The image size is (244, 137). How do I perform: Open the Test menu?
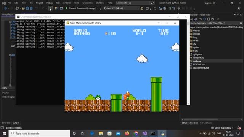58,3
